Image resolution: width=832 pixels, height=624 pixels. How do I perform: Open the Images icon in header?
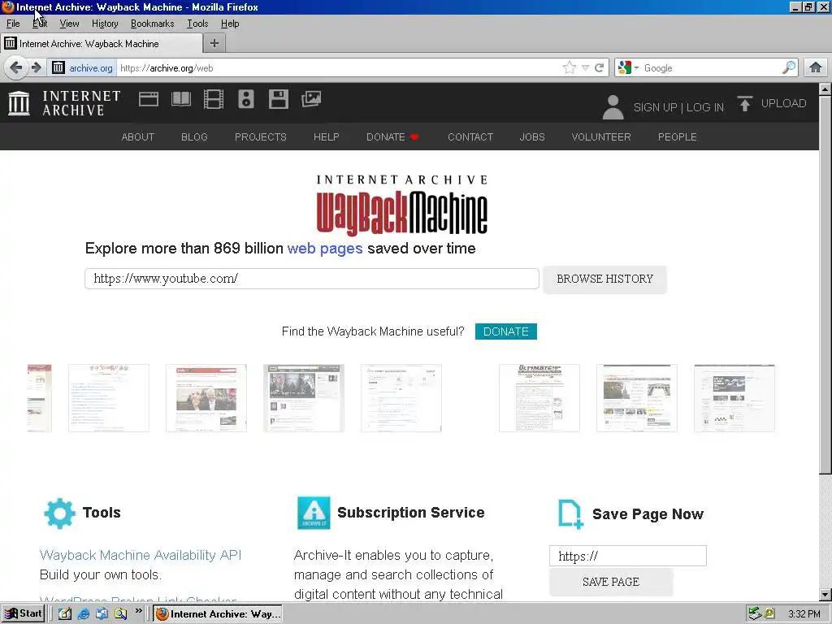[x=311, y=99]
